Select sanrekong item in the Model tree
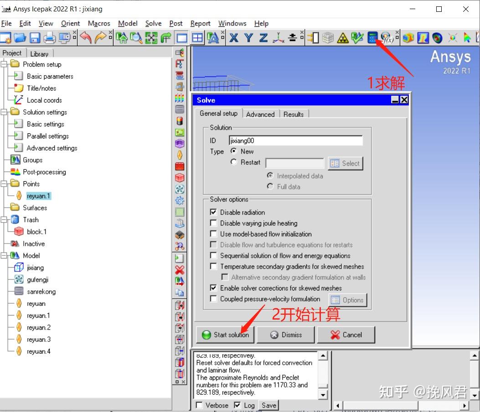Image resolution: width=480 pixels, height=412 pixels. [x=41, y=291]
